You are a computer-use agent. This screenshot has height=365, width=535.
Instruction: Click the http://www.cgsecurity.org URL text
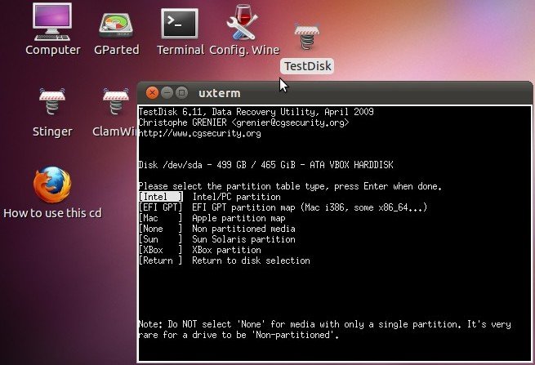pos(200,133)
